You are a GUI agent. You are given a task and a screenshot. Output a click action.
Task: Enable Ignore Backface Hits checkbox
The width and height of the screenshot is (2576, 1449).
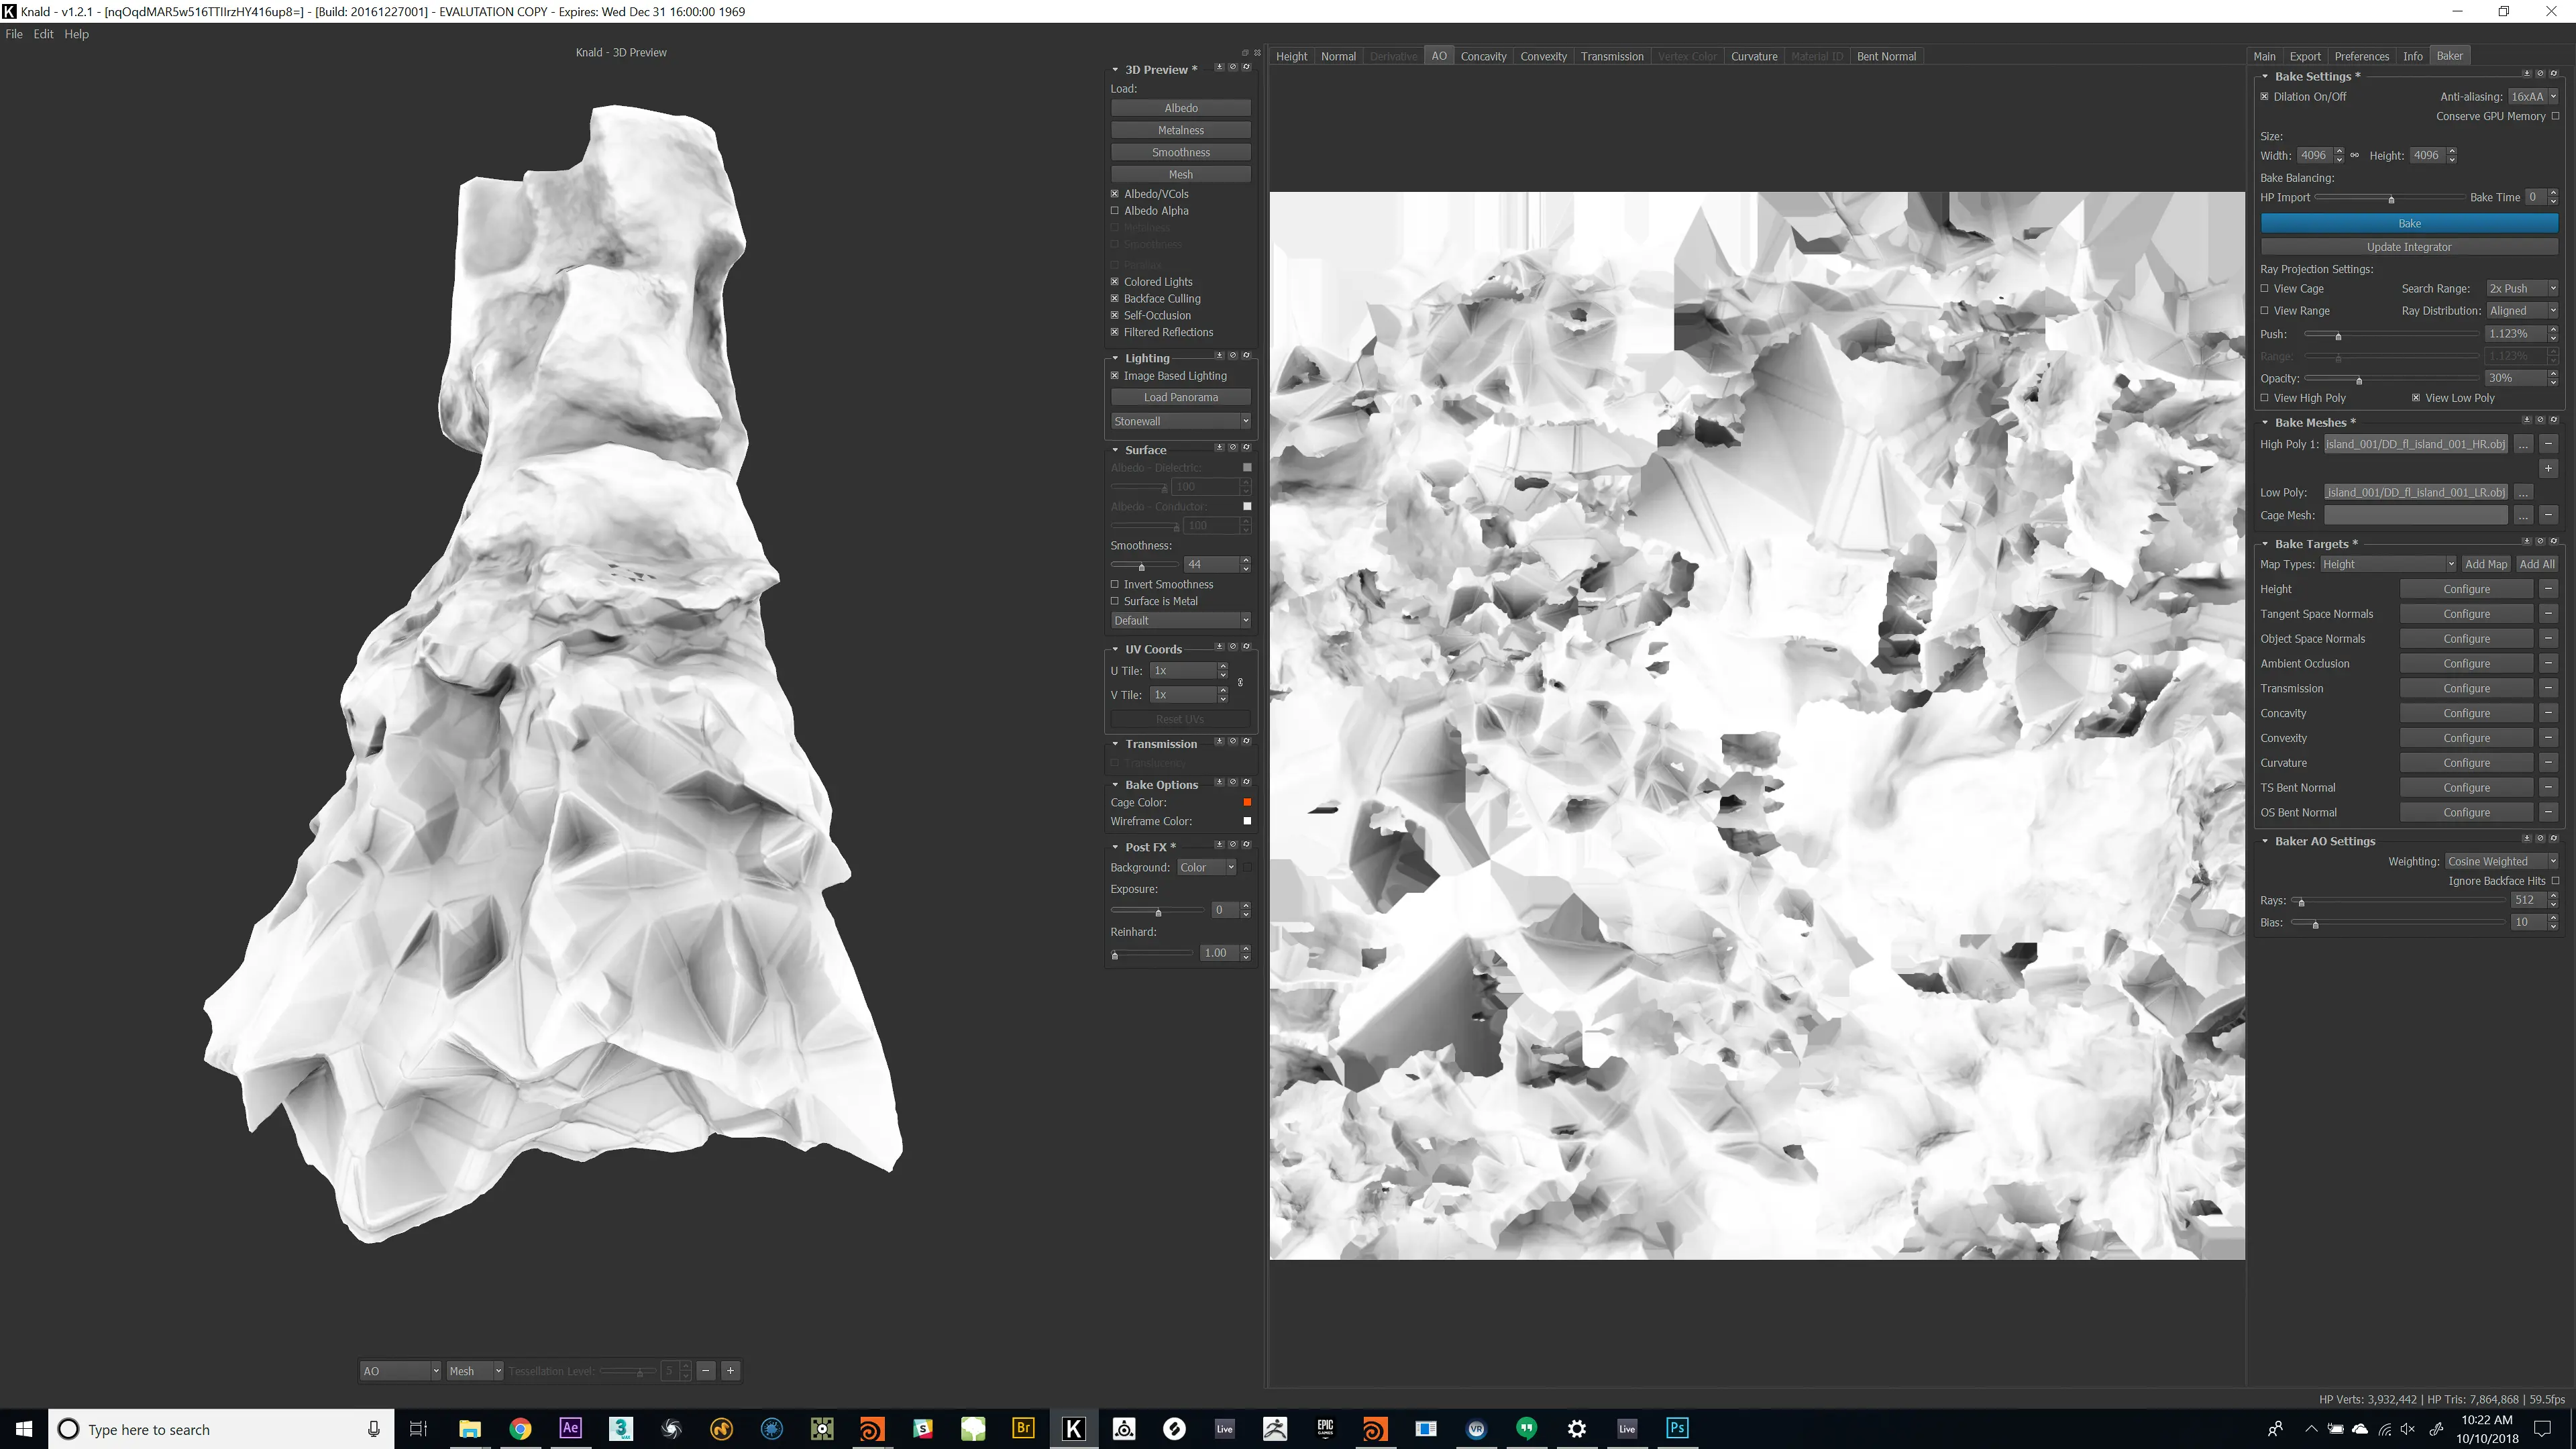(x=2555, y=881)
